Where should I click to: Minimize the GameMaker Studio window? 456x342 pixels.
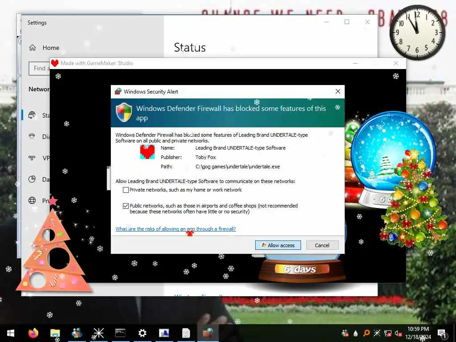click(x=355, y=63)
